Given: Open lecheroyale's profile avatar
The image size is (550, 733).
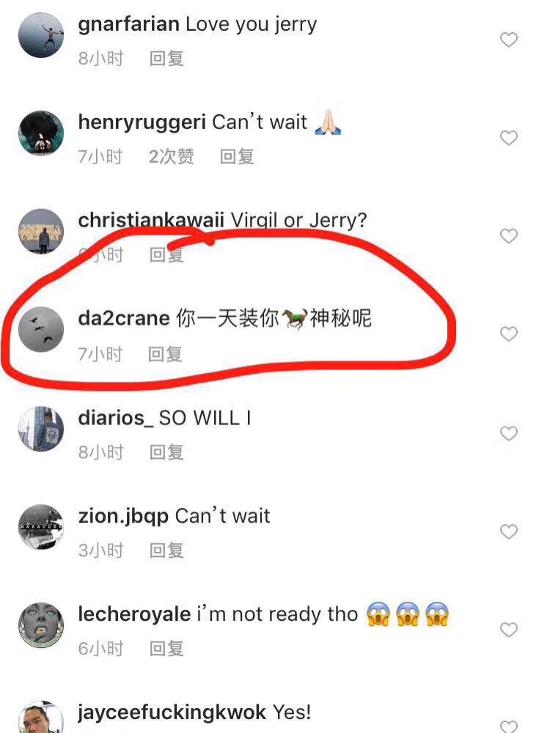Looking at the screenshot, I should coord(41,625).
